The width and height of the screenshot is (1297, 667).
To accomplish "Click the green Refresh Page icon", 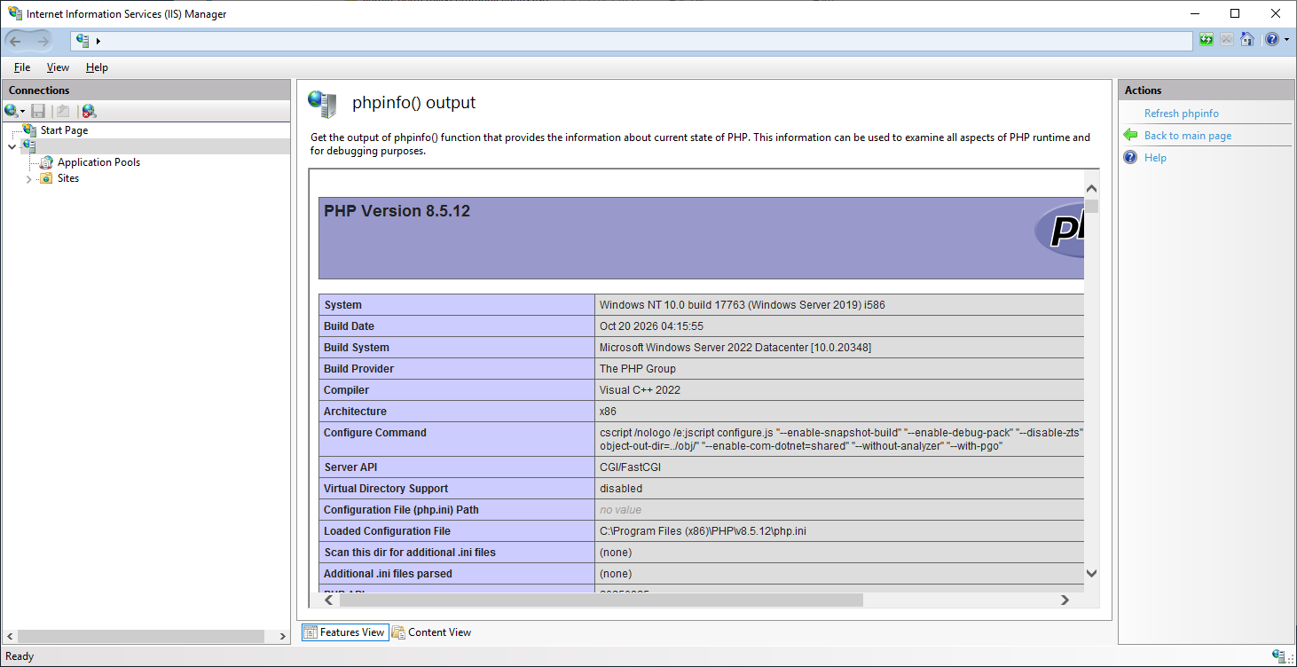I will click(x=1207, y=40).
